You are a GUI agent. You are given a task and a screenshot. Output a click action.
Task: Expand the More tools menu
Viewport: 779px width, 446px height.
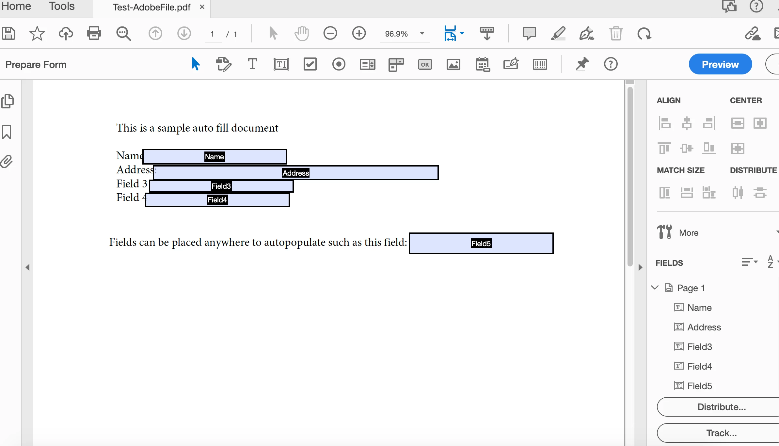point(689,233)
